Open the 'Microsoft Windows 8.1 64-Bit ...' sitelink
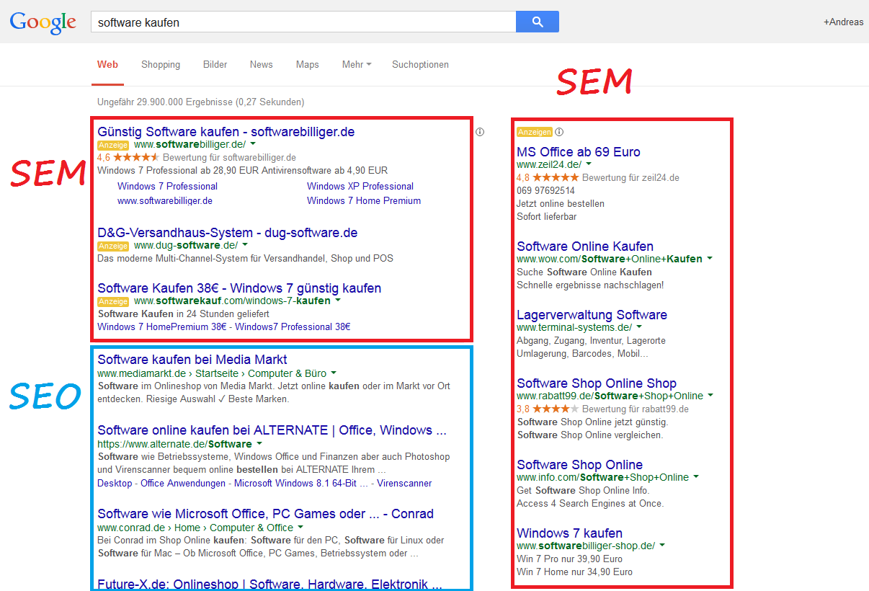 pos(301,483)
